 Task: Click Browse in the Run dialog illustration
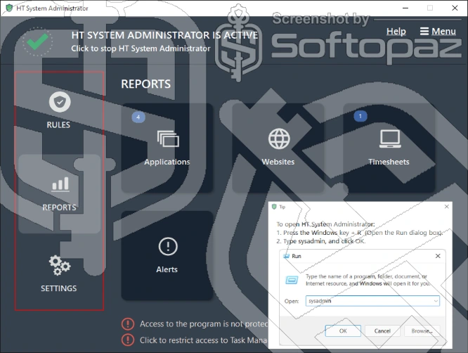422,331
